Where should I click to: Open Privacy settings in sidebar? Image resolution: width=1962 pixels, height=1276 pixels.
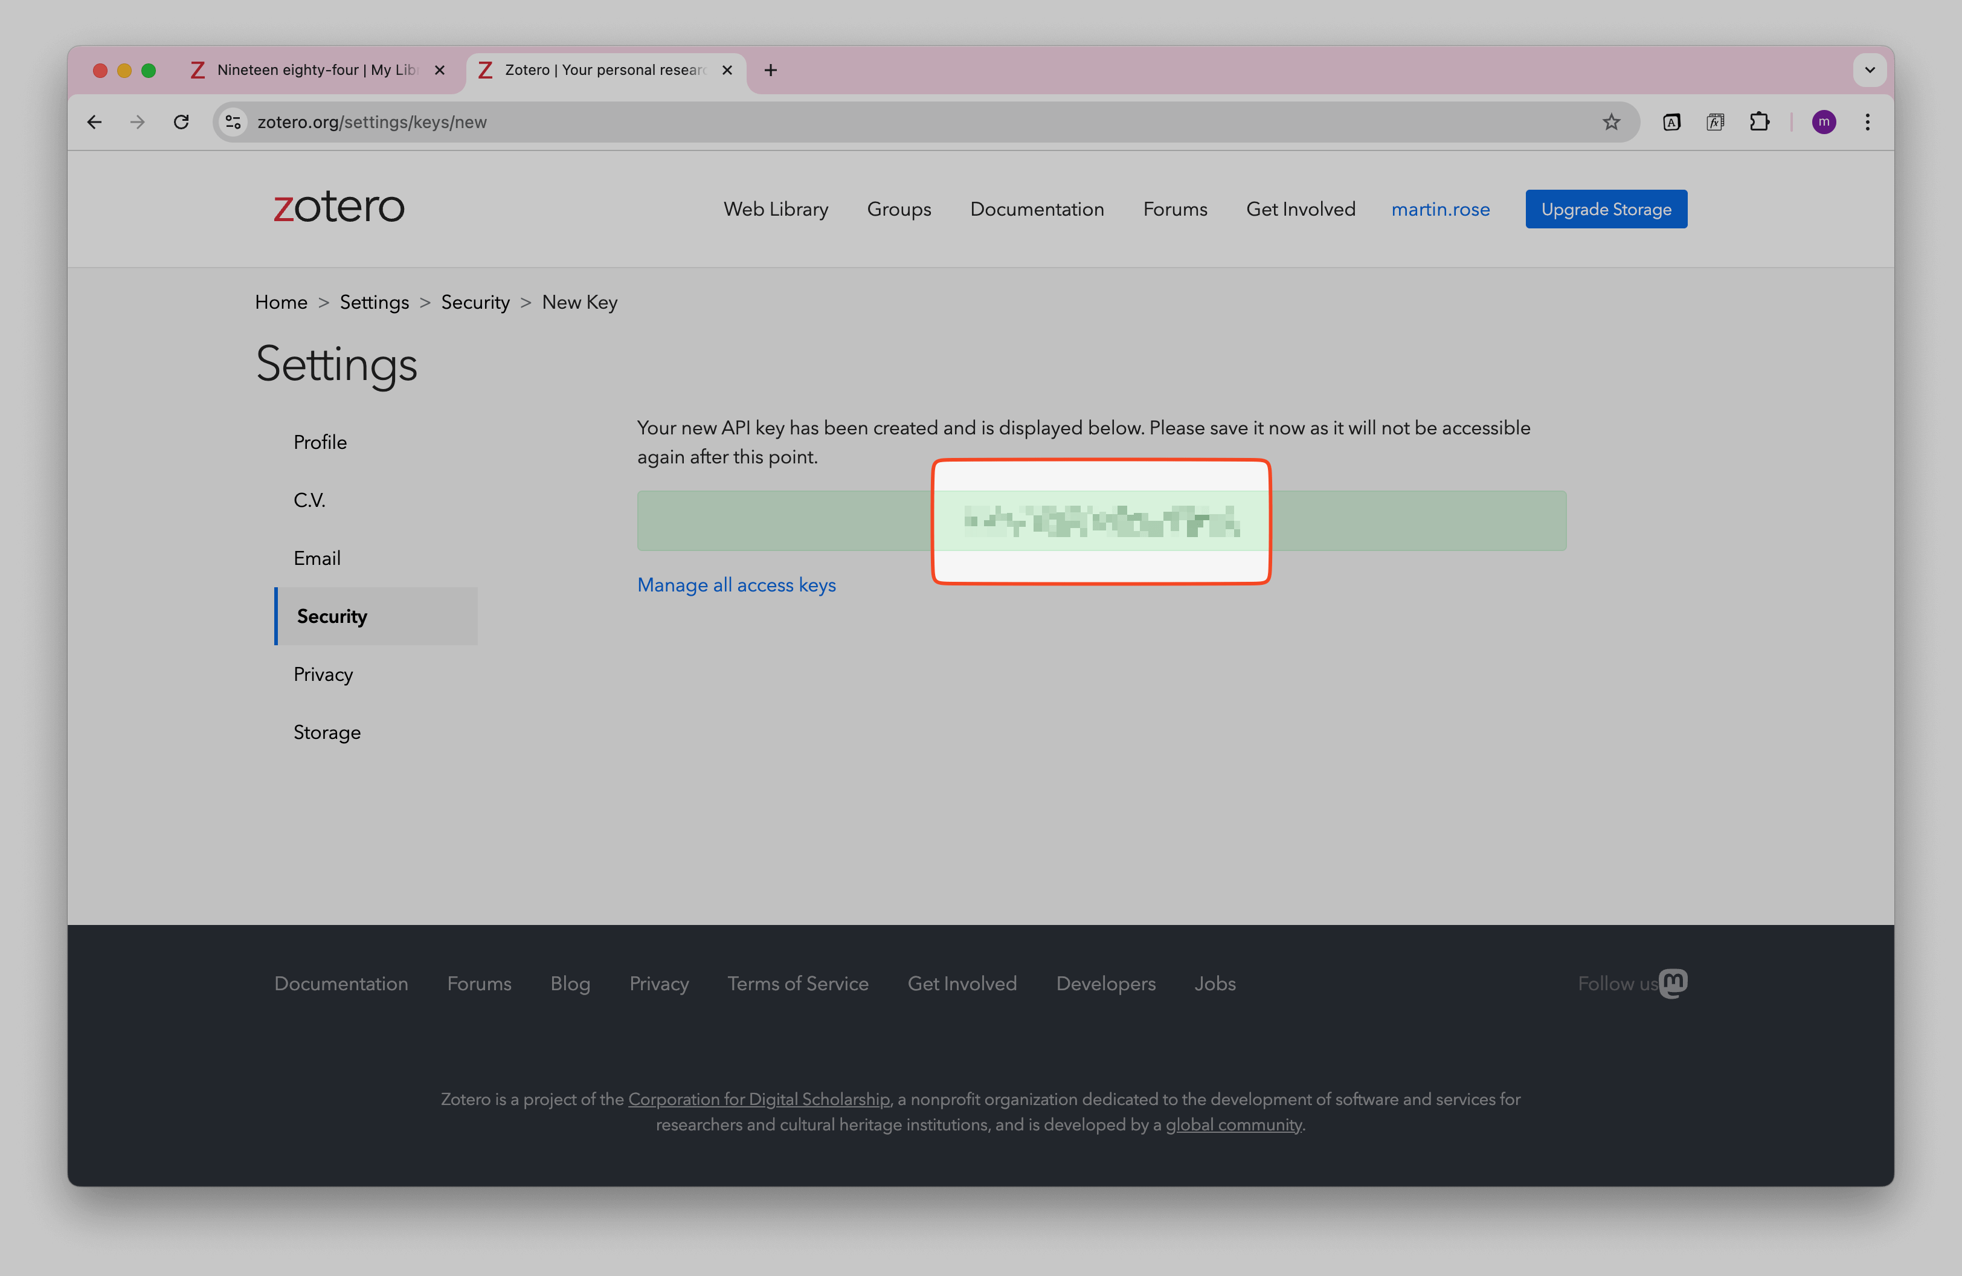tap(323, 674)
